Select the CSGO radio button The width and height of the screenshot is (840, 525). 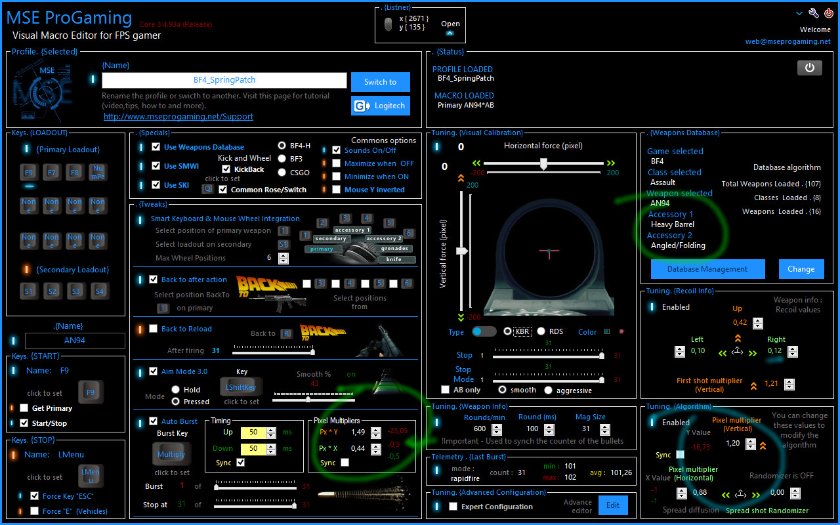tap(282, 173)
